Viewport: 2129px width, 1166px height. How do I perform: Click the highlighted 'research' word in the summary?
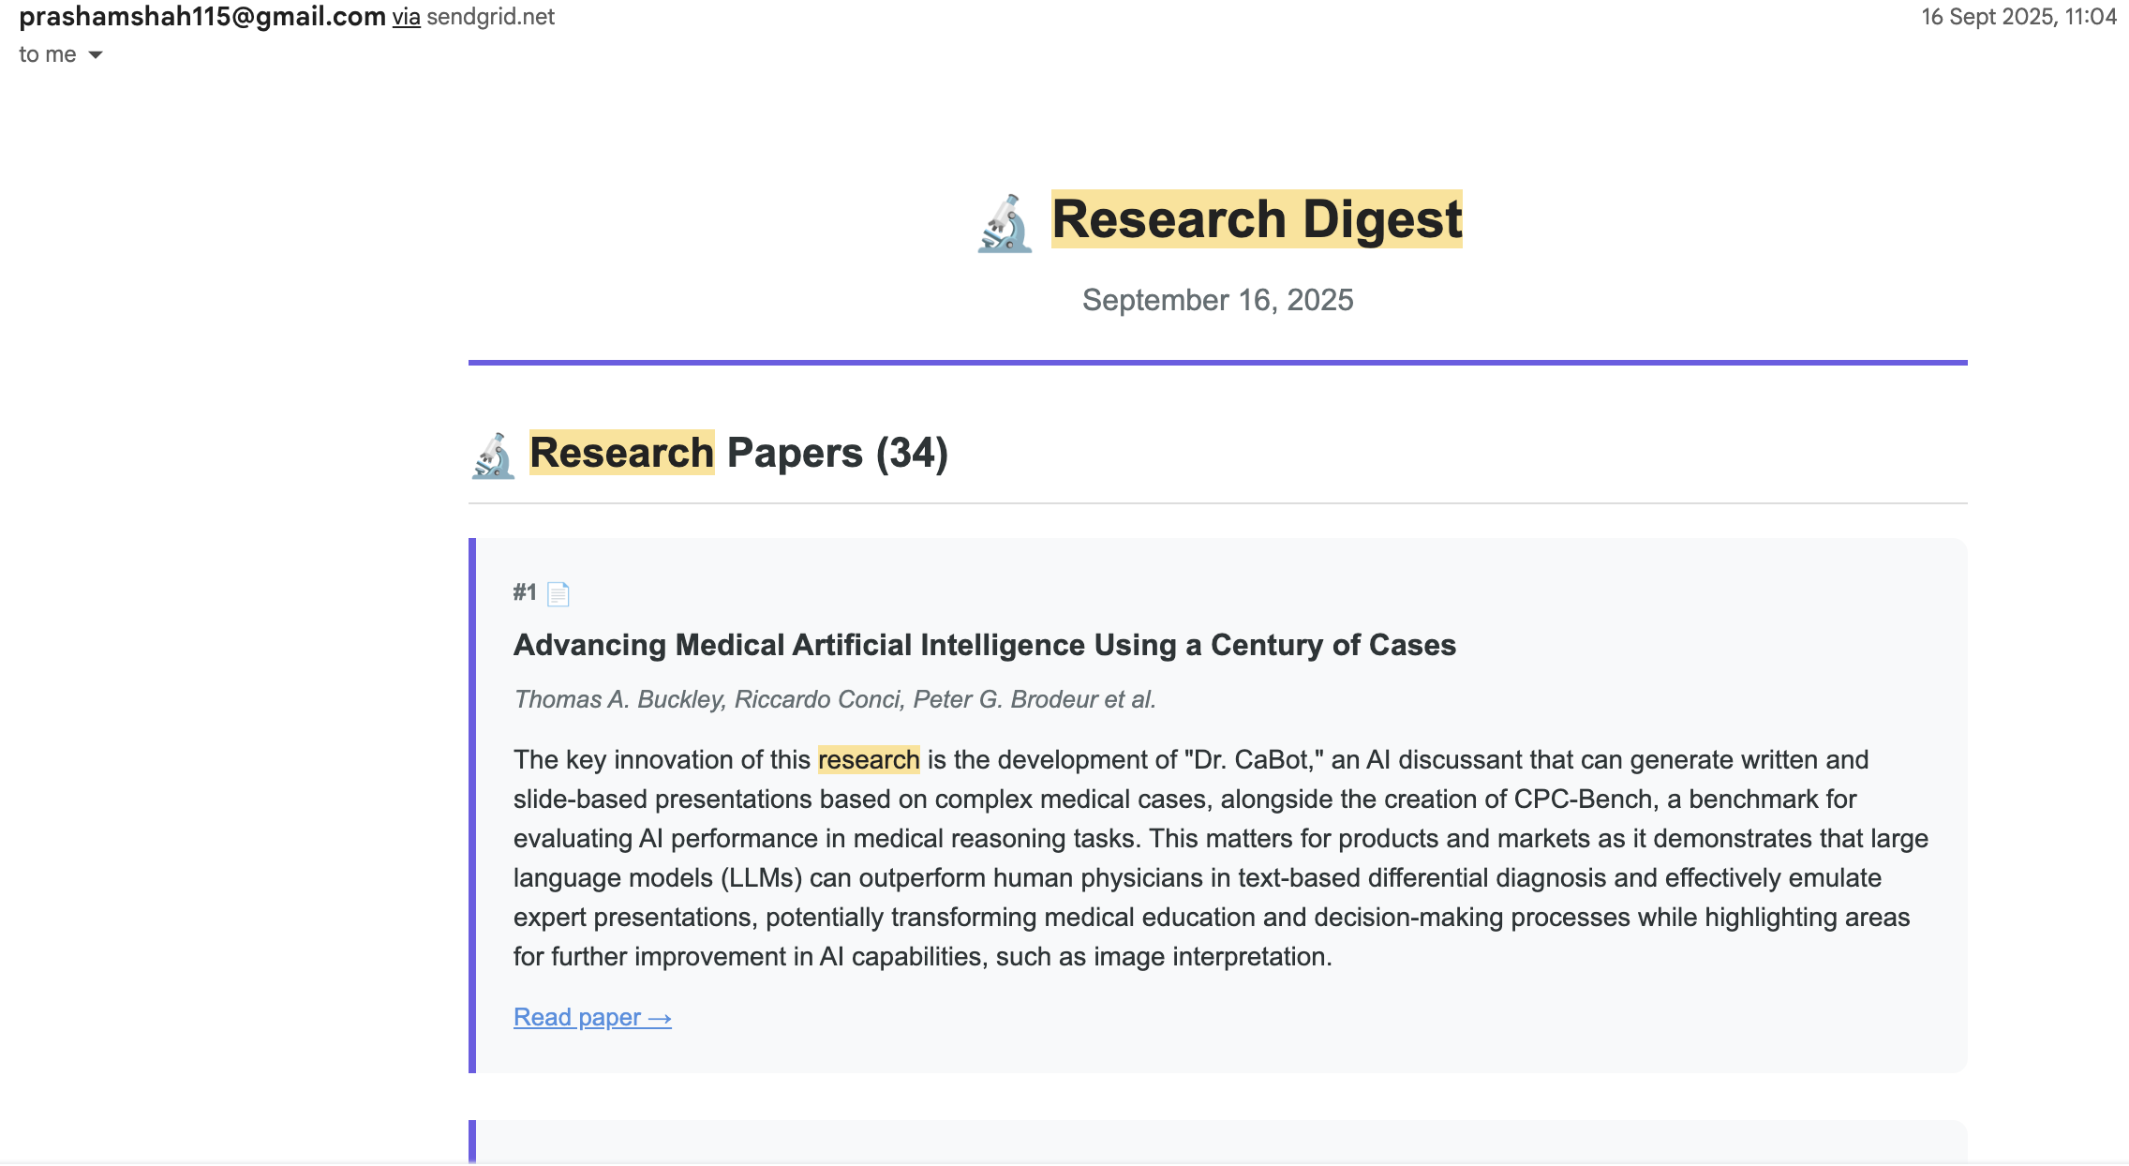(869, 760)
